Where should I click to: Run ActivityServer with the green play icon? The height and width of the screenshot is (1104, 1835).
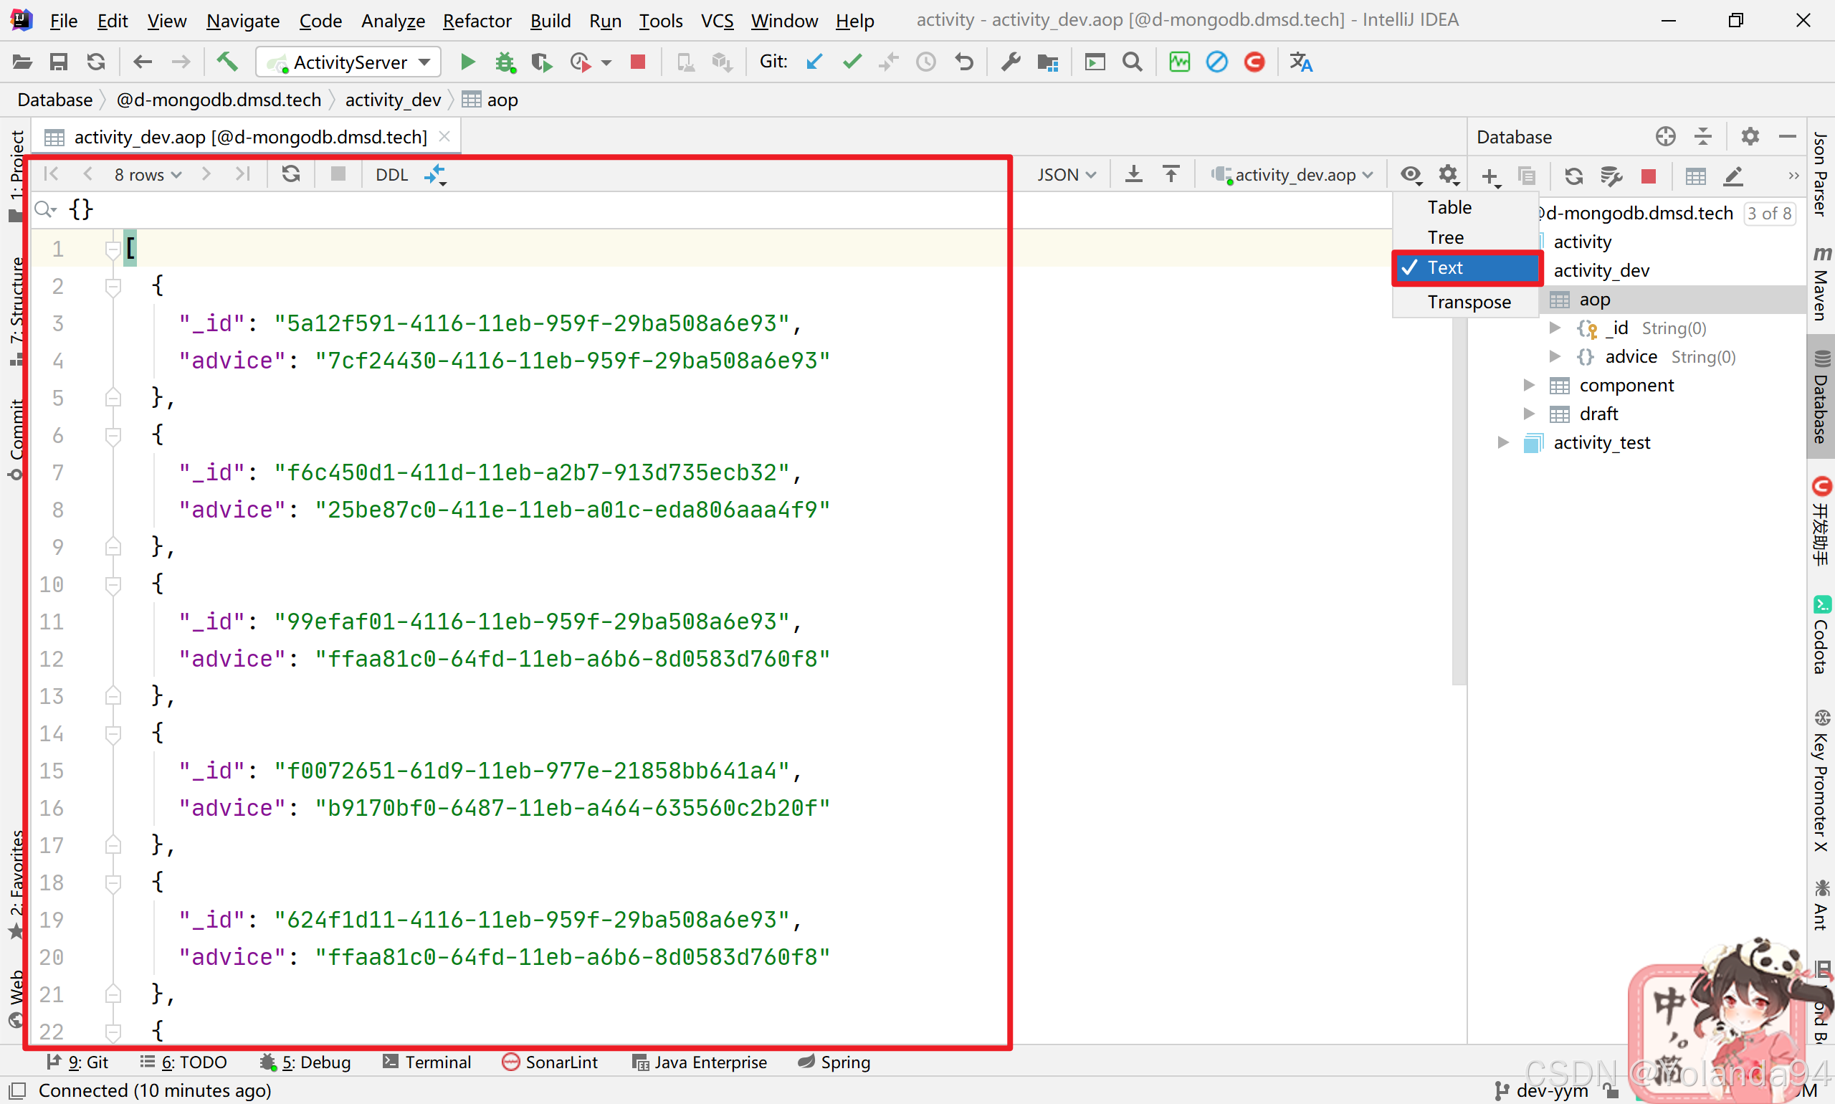pos(467,62)
